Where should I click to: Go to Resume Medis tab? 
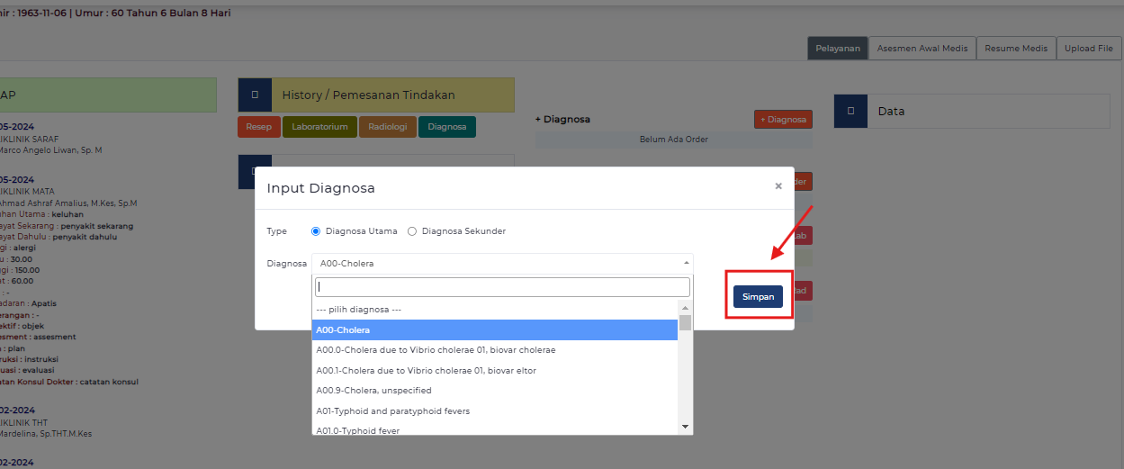1015,49
